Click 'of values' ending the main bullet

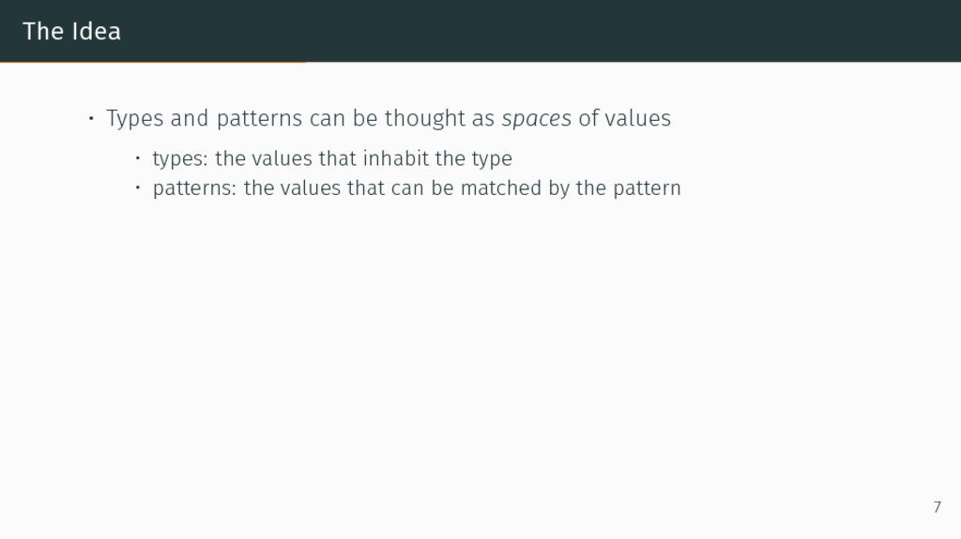(x=624, y=119)
